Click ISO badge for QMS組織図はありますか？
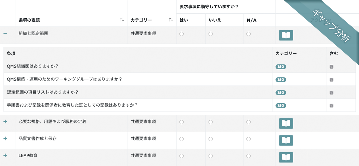 (281, 67)
